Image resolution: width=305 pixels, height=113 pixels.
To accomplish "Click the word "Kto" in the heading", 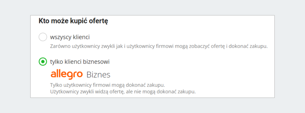I will [44, 21].
